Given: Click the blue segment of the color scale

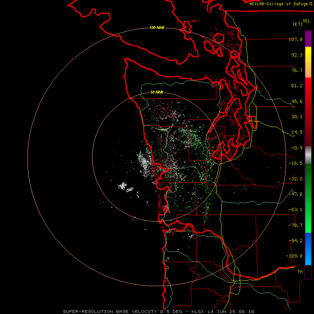Looking at the screenshot, I should coord(308,249).
